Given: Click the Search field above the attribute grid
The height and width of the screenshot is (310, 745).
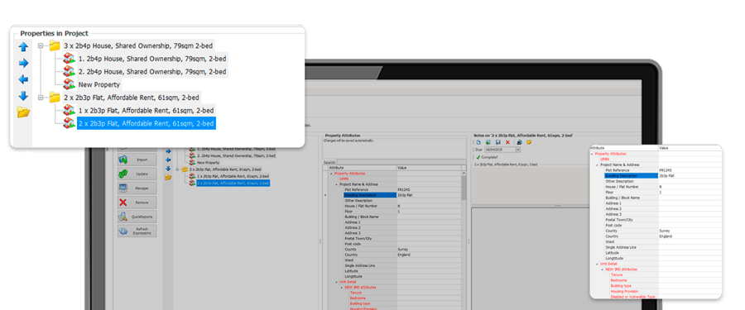Looking at the screenshot, I should tap(401, 162).
